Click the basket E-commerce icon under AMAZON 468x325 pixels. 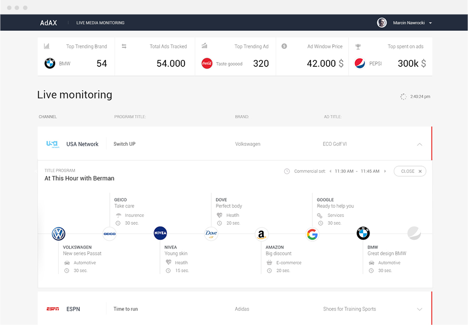tap(269, 263)
